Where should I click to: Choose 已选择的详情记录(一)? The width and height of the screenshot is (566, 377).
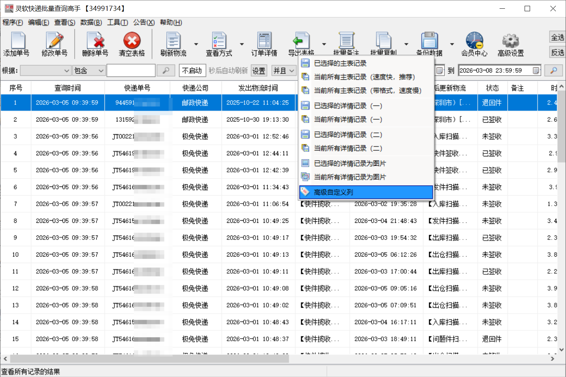pos(366,106)
